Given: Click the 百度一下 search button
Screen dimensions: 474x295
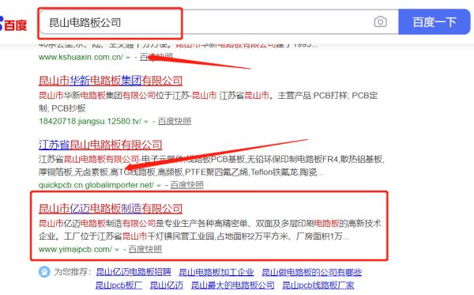Looking at the screenshot, I should (434, 22).
